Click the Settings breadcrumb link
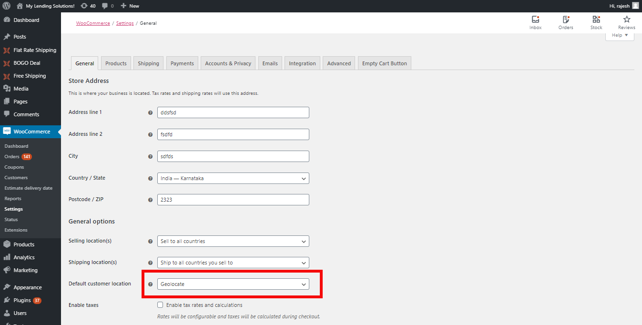This screenshot has height=325, width=642. [x=124, y=23]
